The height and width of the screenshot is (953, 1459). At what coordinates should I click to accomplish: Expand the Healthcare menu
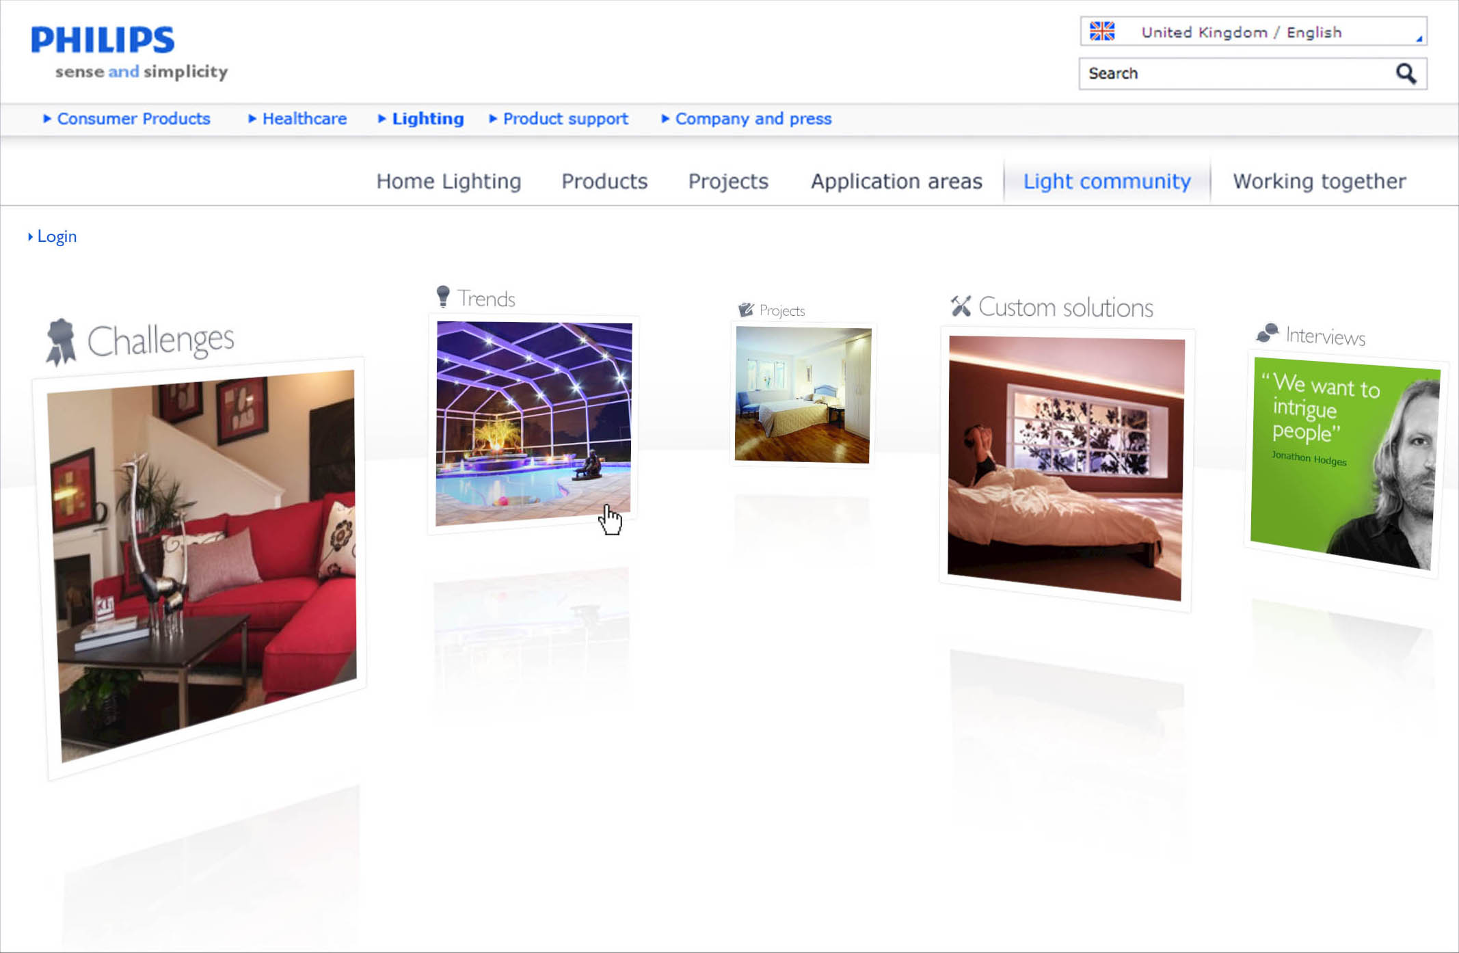pos(304,119)
